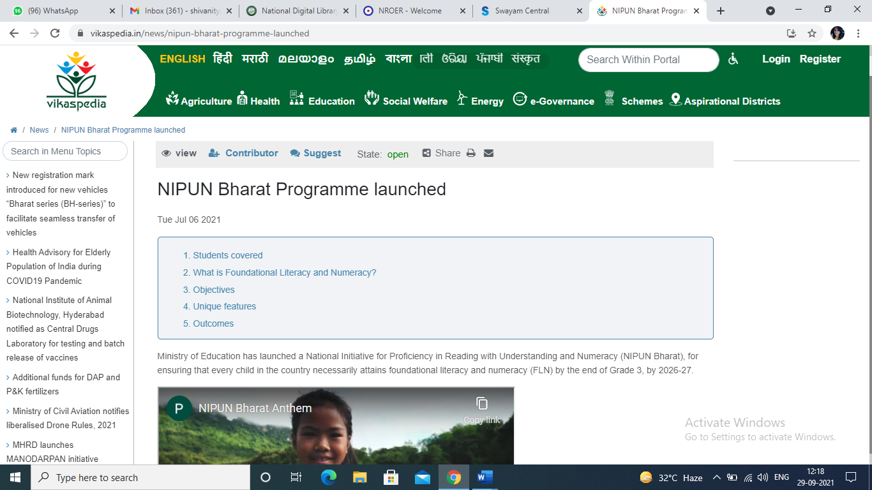Switch to the view tab
Viewport: 872px width, 490px height.
point(179,153)
